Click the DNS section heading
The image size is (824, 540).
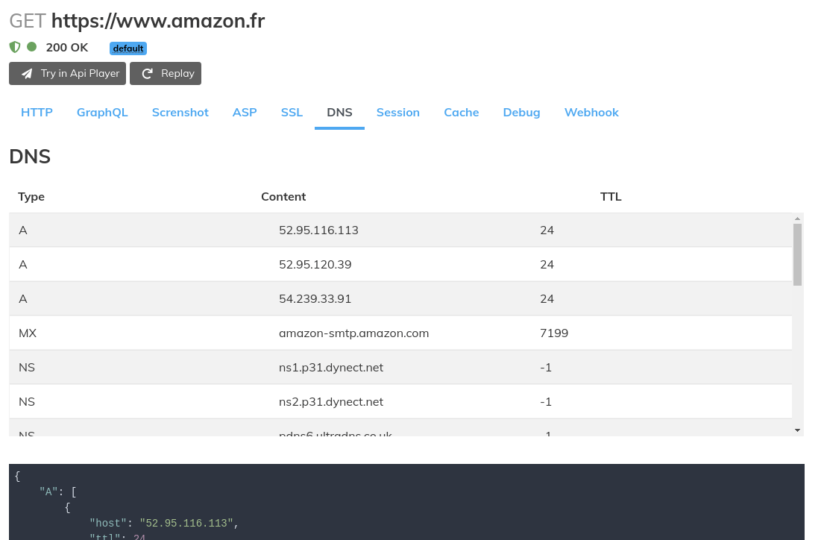(30, 157)
